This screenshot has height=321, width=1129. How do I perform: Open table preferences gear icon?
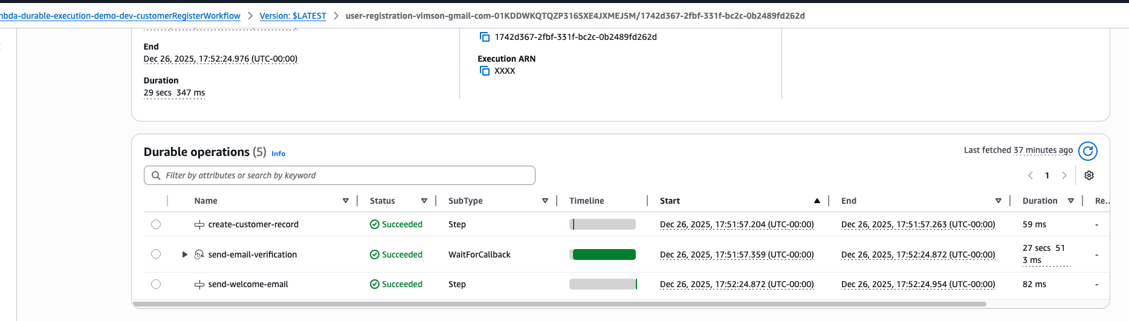1089,175
